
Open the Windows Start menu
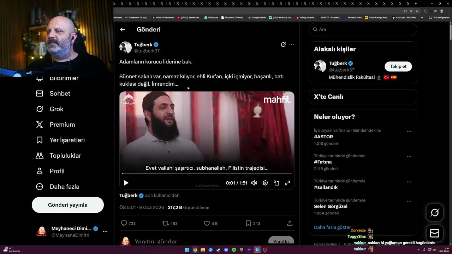pos(187,250)
